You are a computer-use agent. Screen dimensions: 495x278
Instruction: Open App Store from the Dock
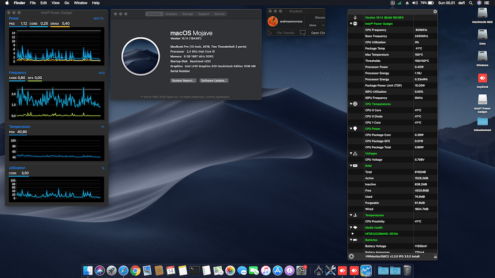[x=277, y=270]
